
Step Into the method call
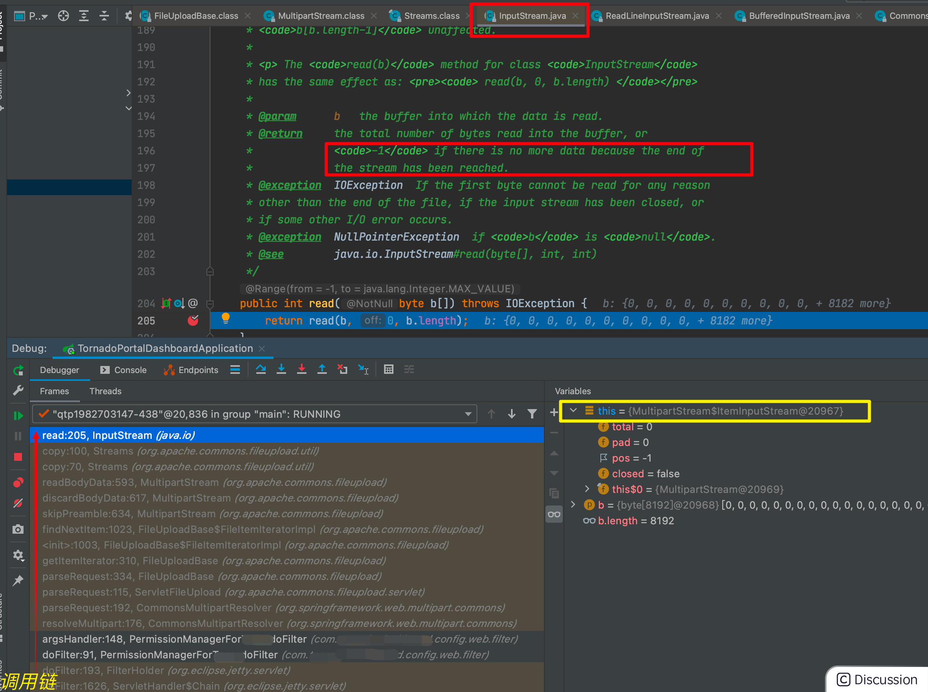tap(281, 370)
